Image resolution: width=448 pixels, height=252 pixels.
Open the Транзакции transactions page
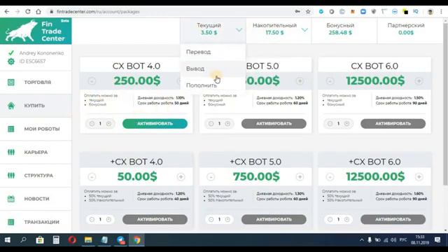[36, 222]
